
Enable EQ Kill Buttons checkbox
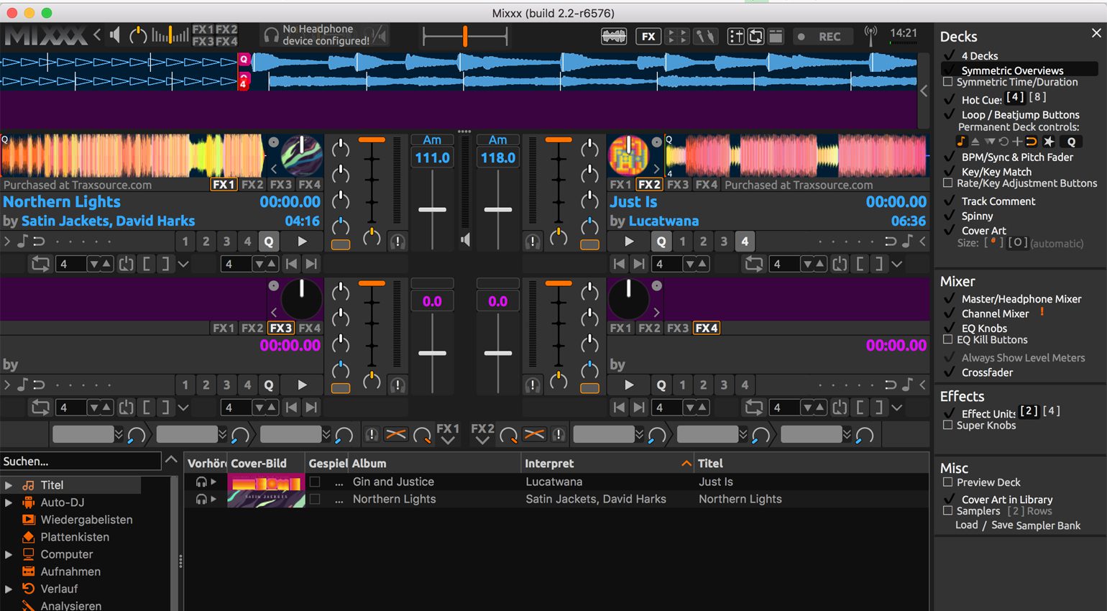(x=947, y=339)
